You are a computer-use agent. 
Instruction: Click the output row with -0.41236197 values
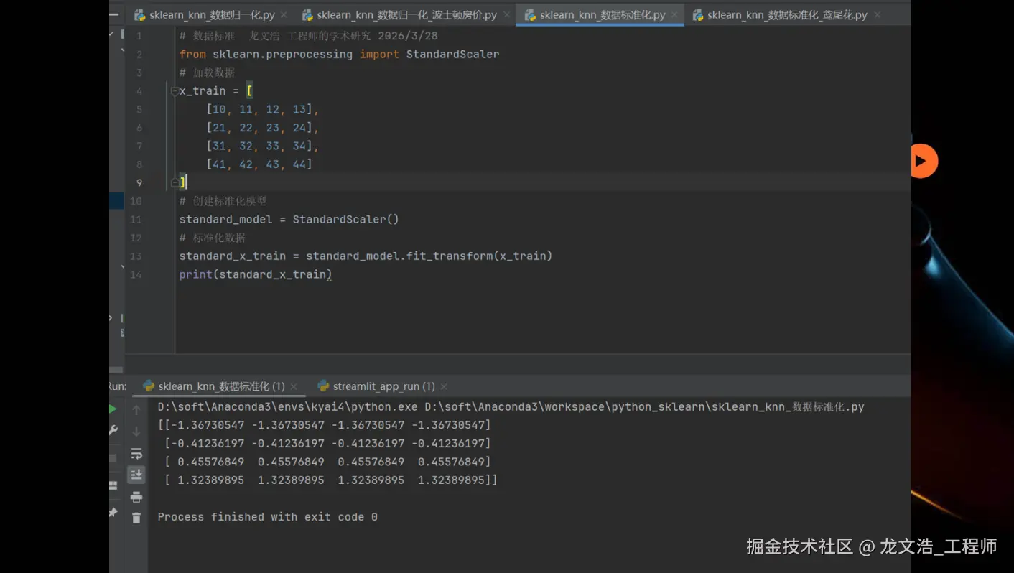click(327, 444)
